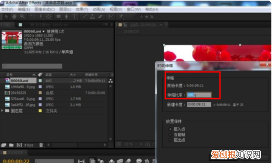
Task: Open dropdown arrow next to 00060.avi name
Action: click(x=44, y=31)
